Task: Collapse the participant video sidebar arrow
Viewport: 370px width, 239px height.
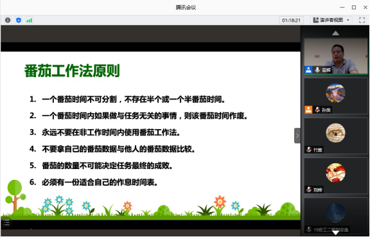Action: 297,136
